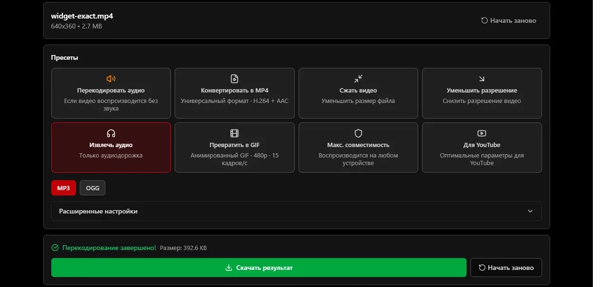Select OGG output format

click(x=93, y=188)
